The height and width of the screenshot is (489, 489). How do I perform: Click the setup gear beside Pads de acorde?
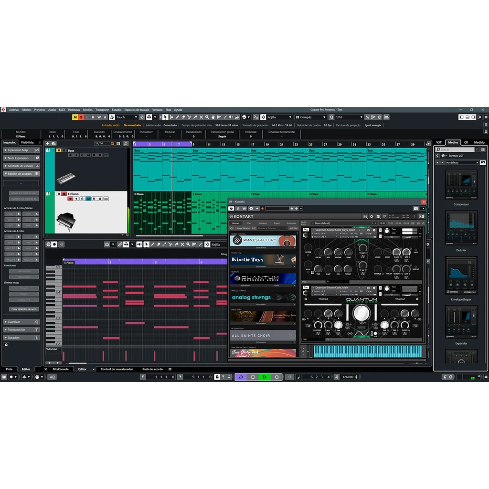coord(170,369)
